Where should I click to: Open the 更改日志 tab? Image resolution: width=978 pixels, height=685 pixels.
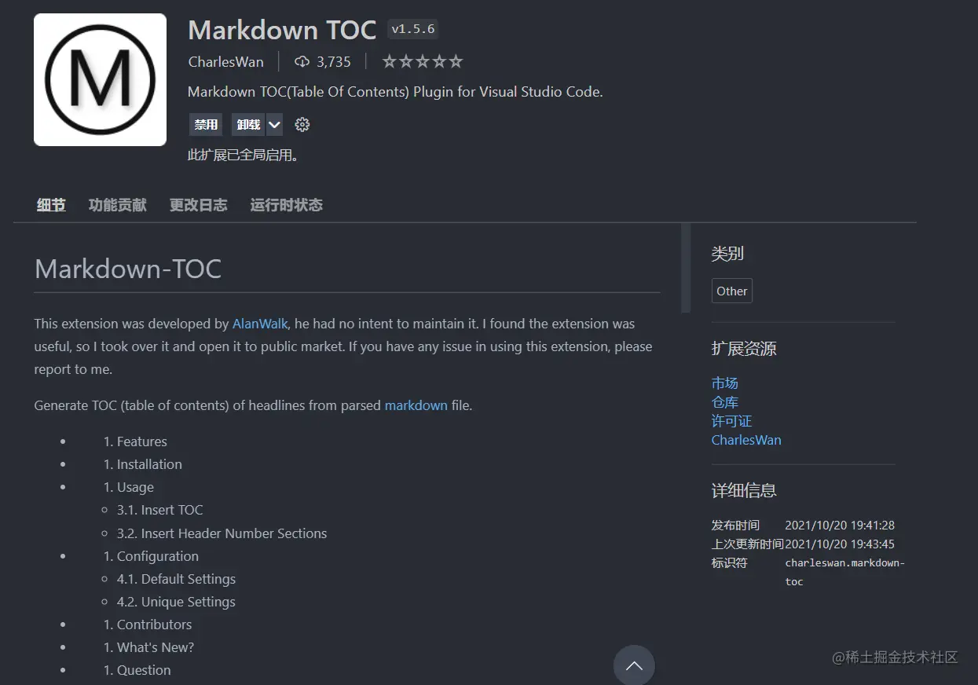[x=199, y=205]
